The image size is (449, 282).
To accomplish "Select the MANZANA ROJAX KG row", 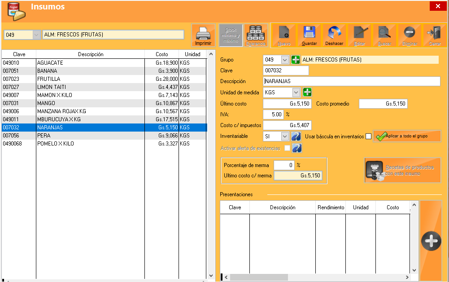I will pyautogui.click(x=104, y=111).
